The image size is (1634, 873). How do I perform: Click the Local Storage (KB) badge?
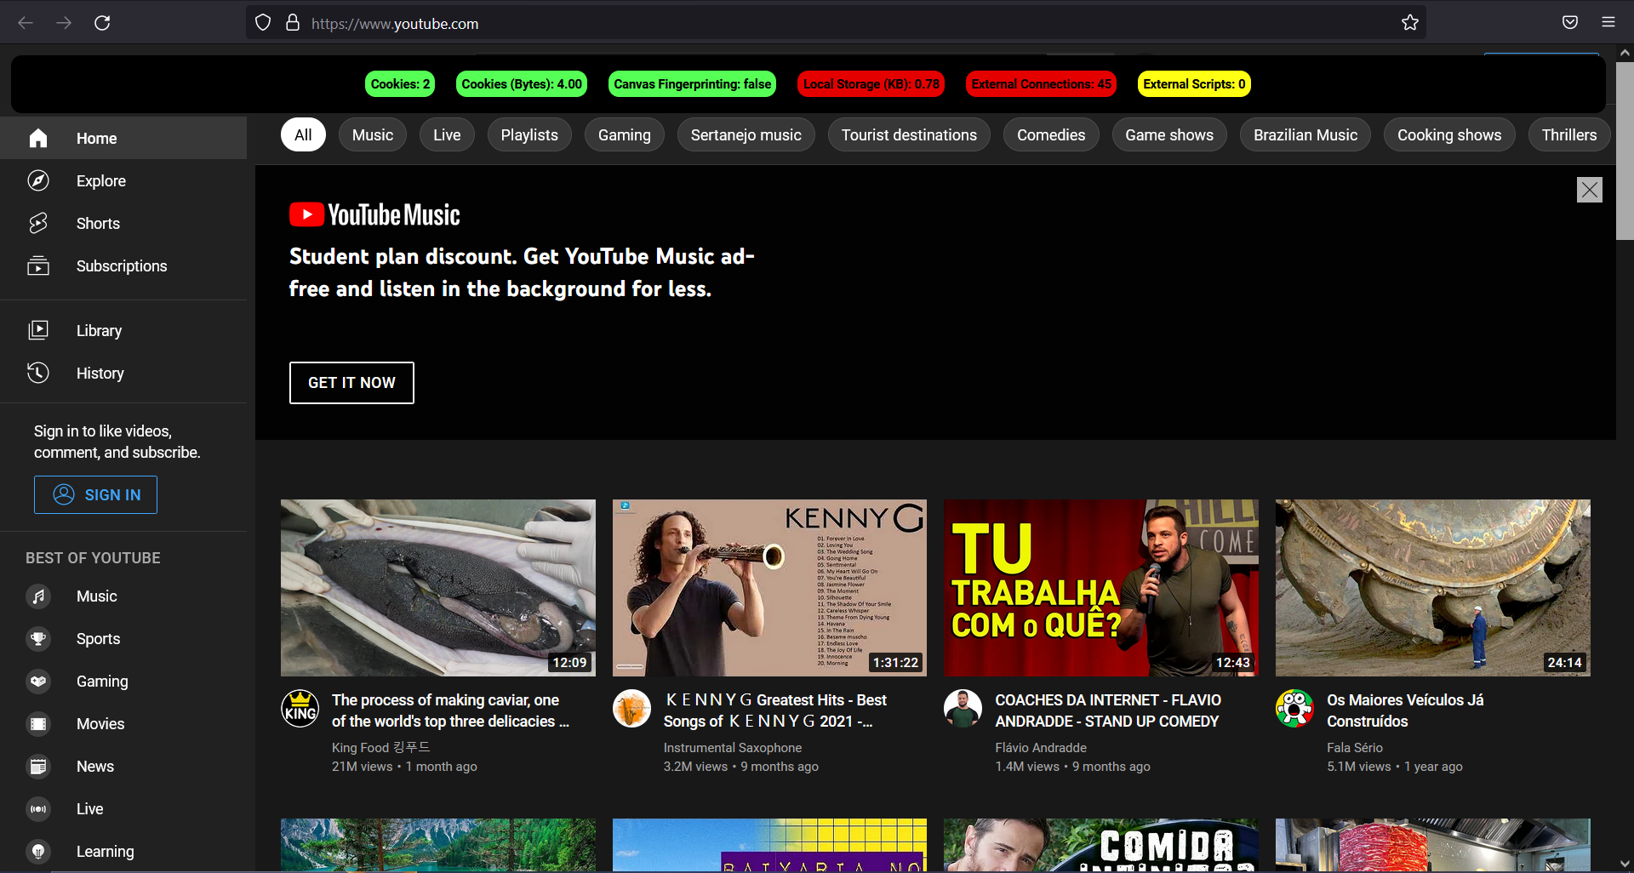tap(871, 83)
